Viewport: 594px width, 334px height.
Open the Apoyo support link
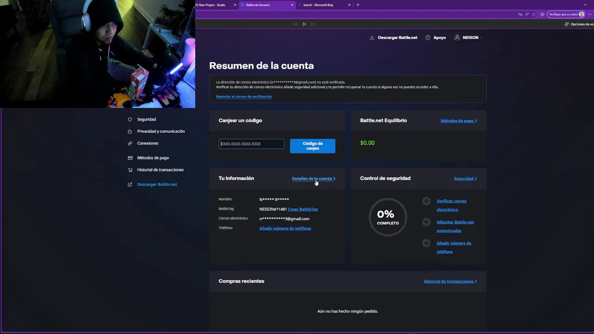[439, 38]
